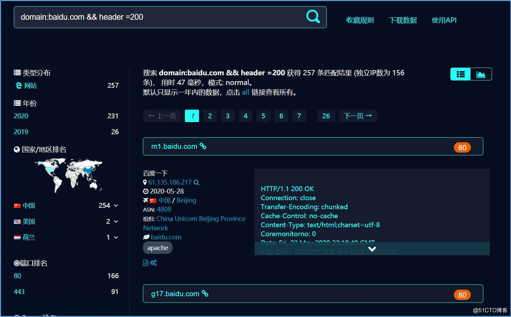Open 使用API link
Screen dimensions: 511x317
tap(444, 20)
